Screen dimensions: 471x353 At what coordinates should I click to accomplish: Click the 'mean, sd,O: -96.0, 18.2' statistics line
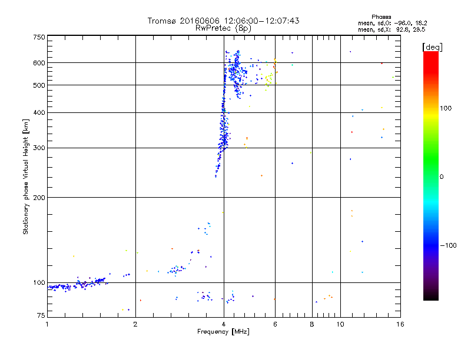[392, 23]
